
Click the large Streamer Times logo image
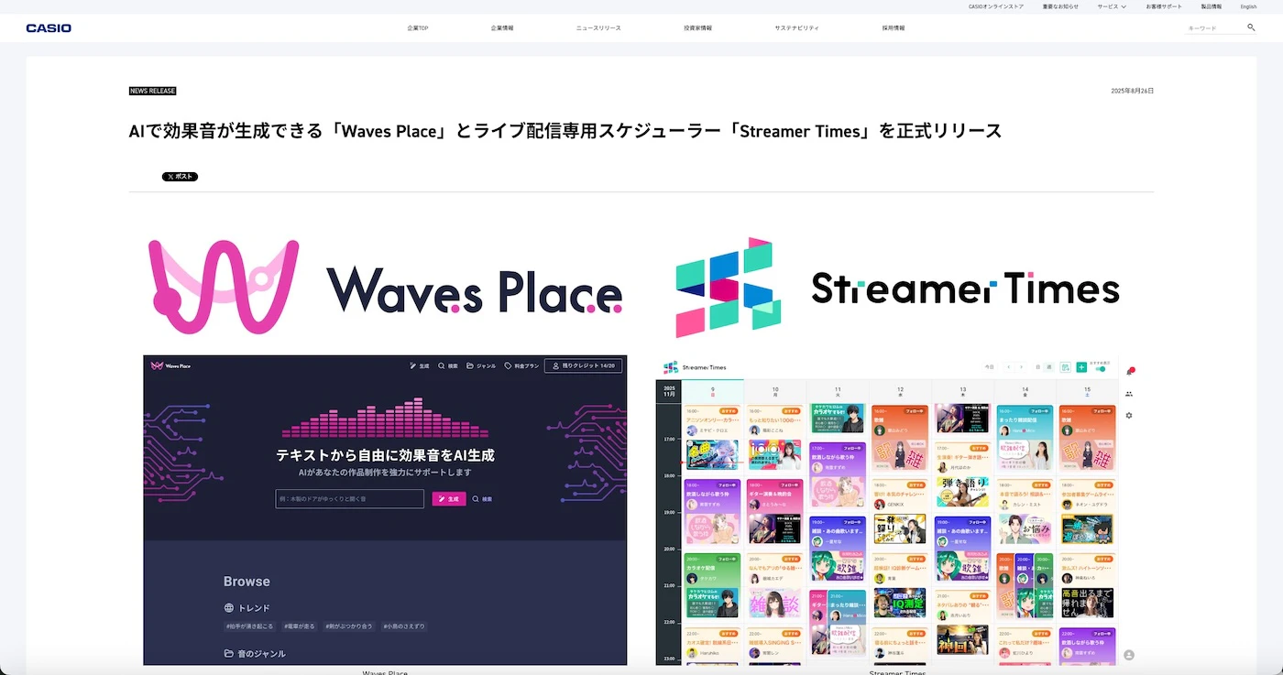(x=897, y=288)
